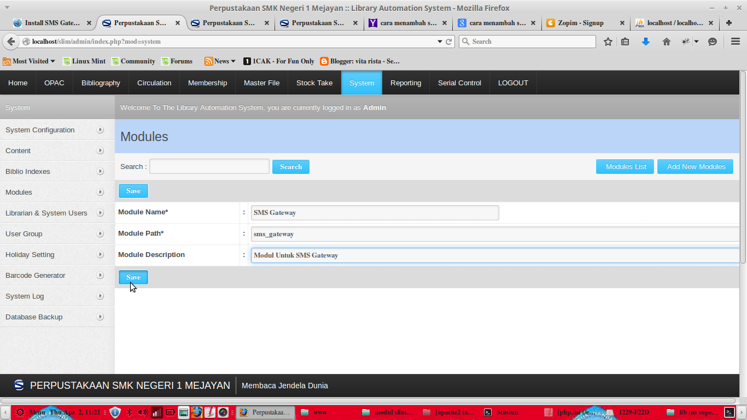Screen dimensions: 747x420
Task: Click LOGOUT in top navigation
Action: tap(513, 83)
